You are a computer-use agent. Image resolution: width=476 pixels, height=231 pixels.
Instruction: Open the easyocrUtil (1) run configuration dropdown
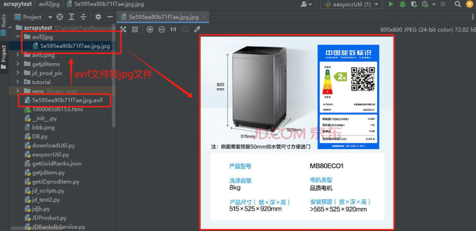(351, 4)
